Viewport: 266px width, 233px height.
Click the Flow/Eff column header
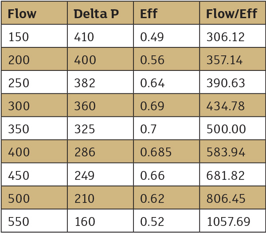click(231, 14)
